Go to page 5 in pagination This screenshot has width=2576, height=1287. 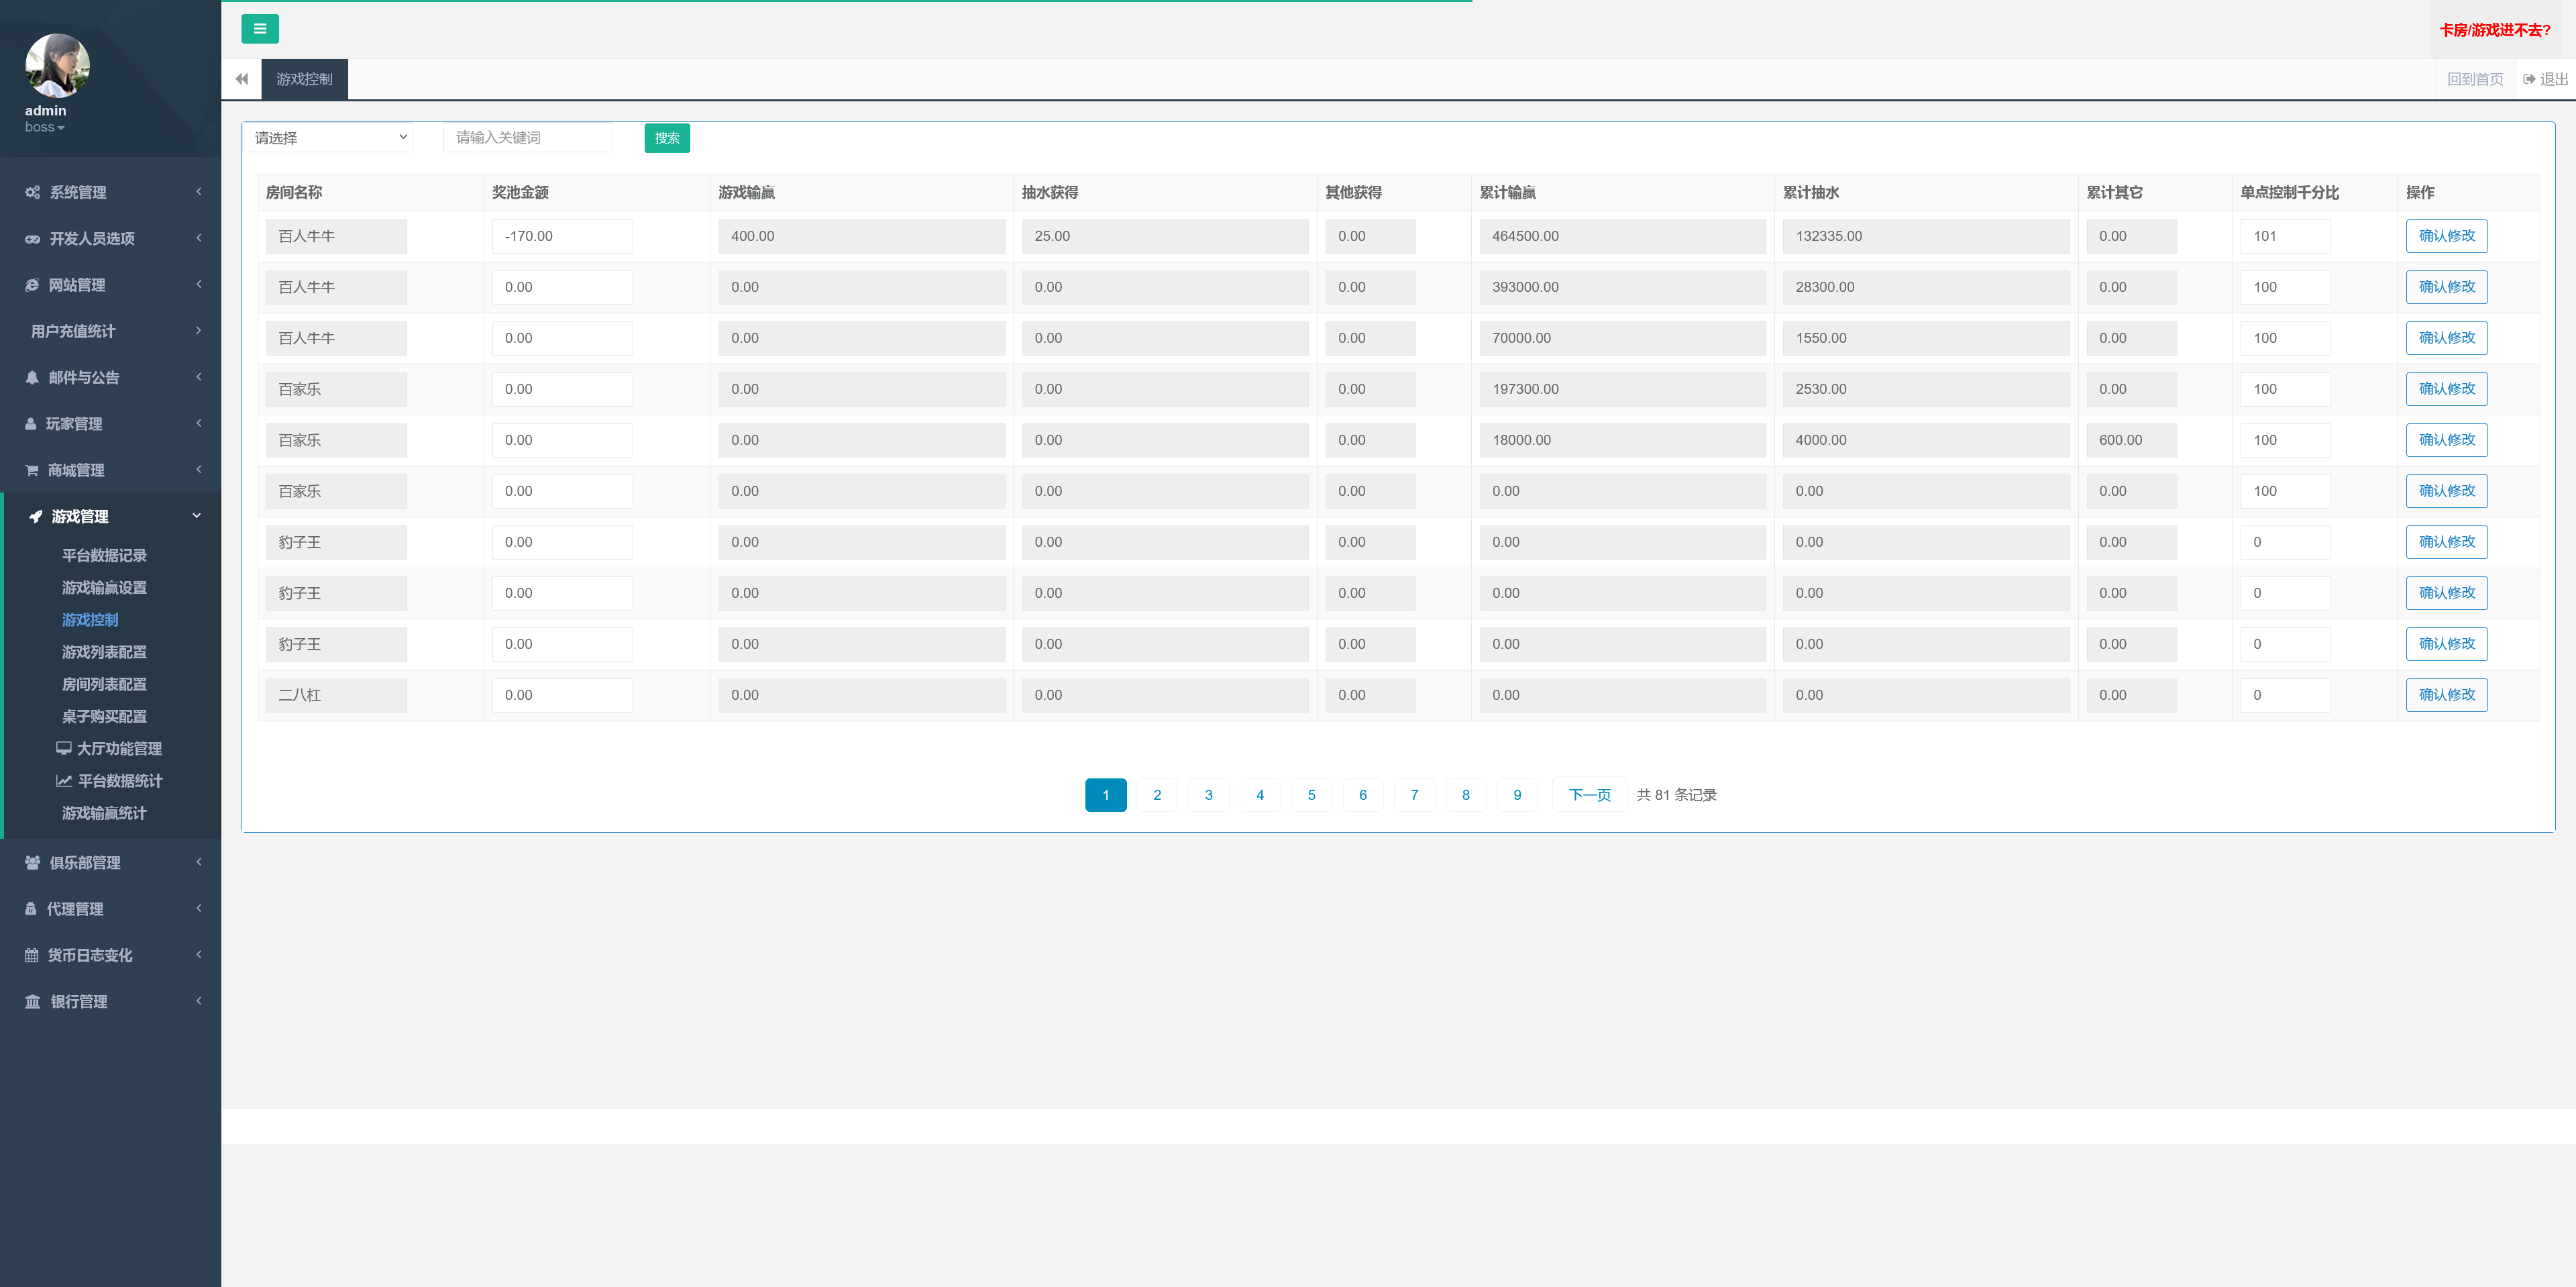pos(1311,795)
